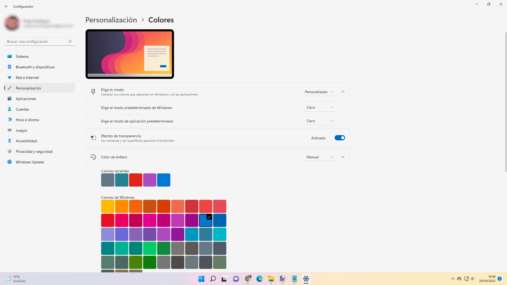
Task: Select the bright green Windows color swatch
Action: click(150, 248)
